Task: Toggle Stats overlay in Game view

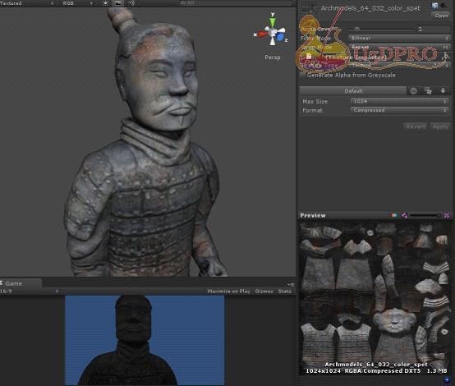Action: (285, 291)
